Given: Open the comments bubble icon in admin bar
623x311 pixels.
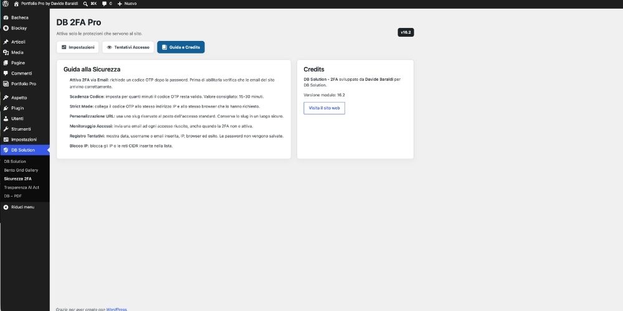Looking at the screenshot, I should 104,4.
